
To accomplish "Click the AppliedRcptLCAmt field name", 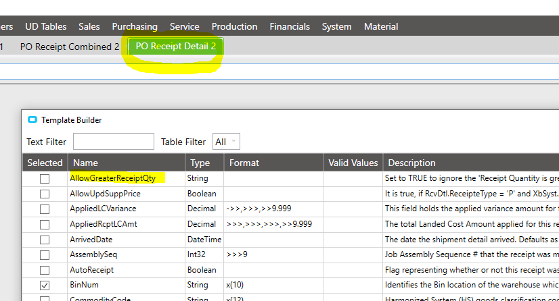I will 104,224.
